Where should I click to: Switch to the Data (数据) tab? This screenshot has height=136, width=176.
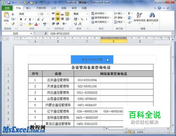click(x=64, y=8)
